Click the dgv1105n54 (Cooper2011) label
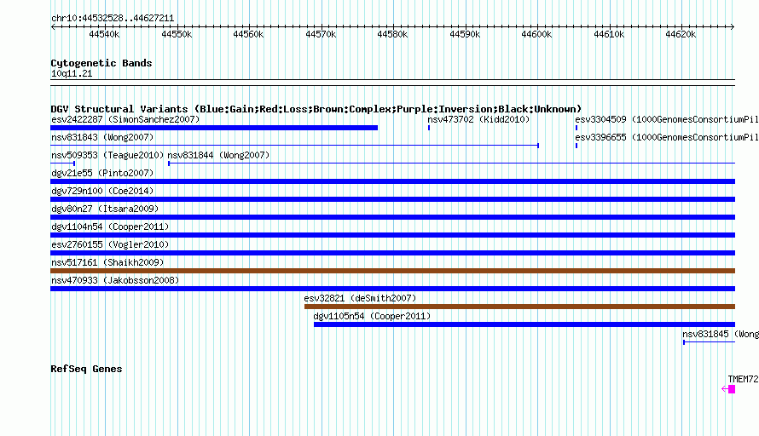759x436 pixels. coord(372,316)
